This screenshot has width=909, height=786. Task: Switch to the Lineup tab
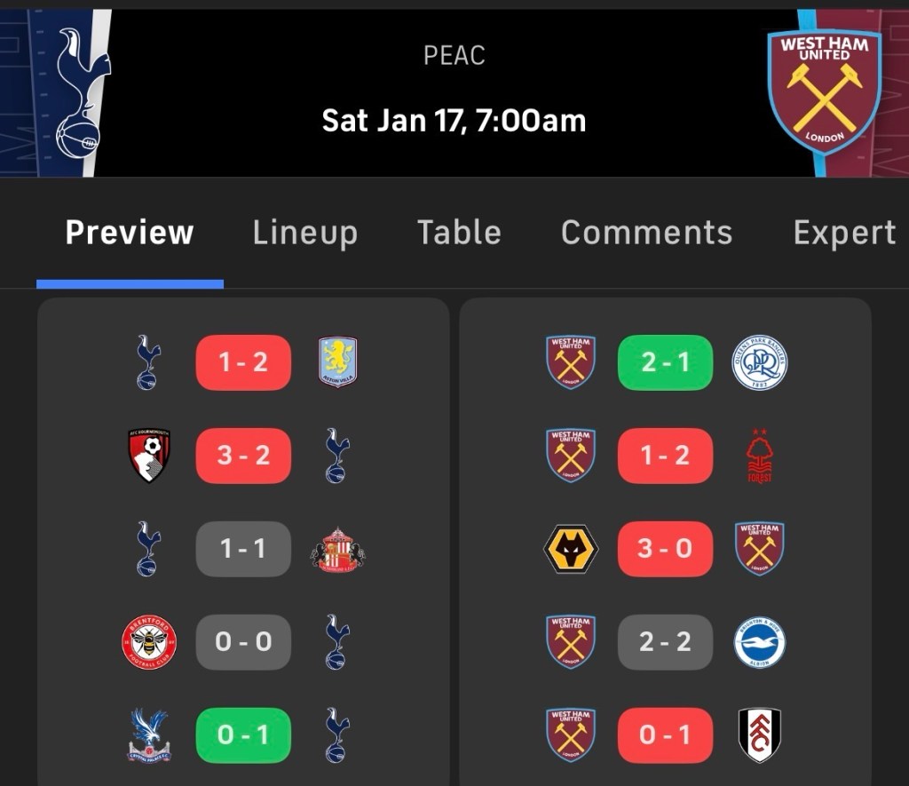tap(304, 233)
